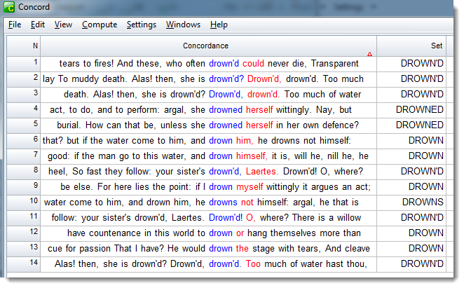The height and width of the screenshot is (288, 464).
Task: Click the Concordance column header
Action: (x=205, y=46)
